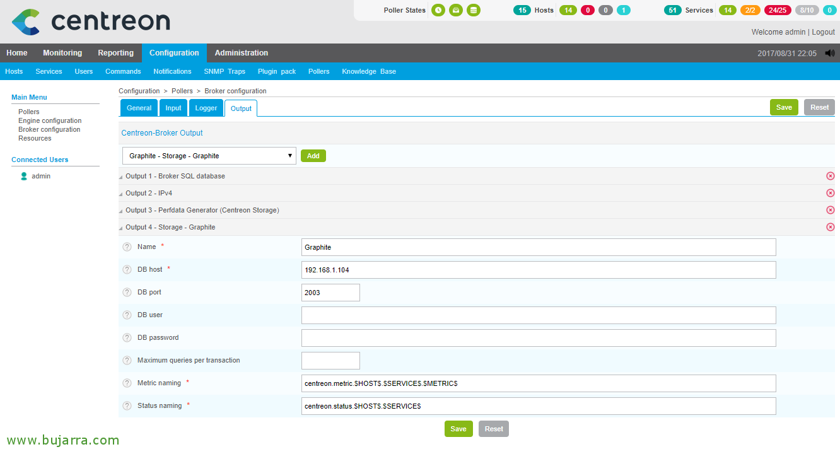Open the Administration menu
840x454 pixels.
242,53
